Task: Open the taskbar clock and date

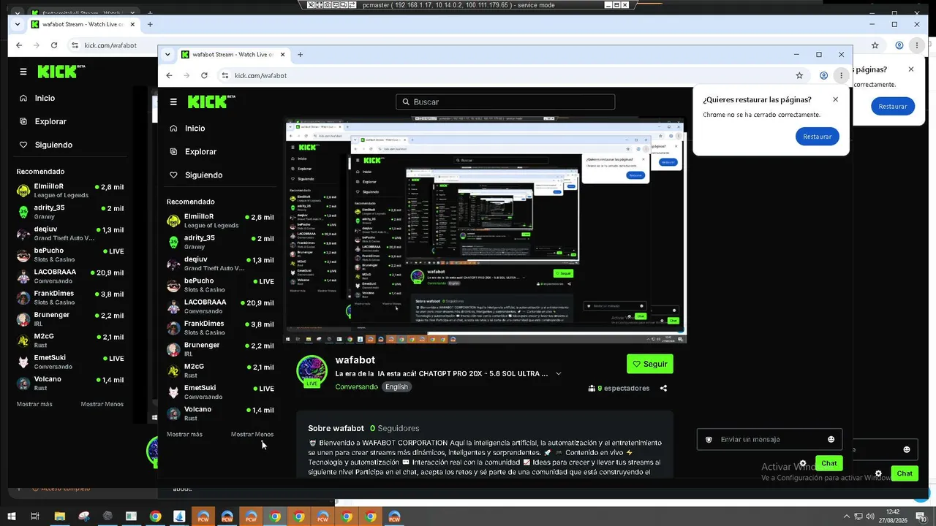Action: (893, 516)
